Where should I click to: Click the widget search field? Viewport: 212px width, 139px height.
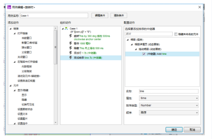149,34
